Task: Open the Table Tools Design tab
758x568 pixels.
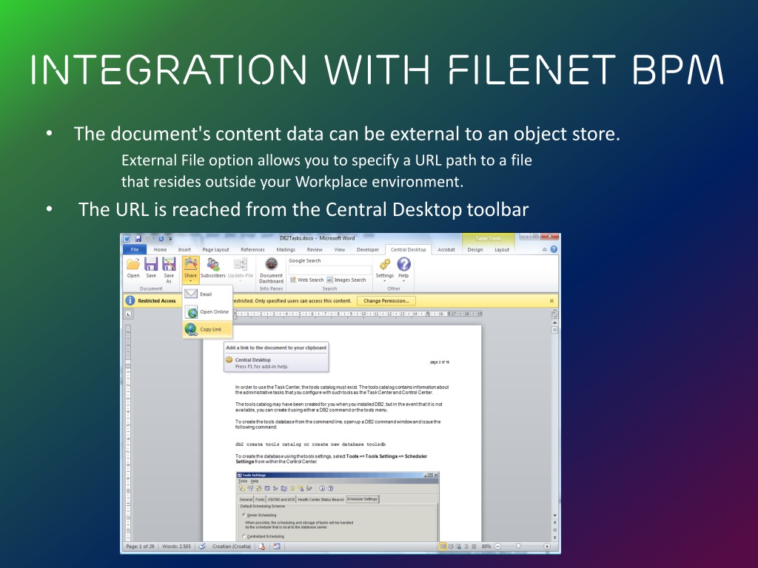Action: pyautogui.click(x=475, y=250)
